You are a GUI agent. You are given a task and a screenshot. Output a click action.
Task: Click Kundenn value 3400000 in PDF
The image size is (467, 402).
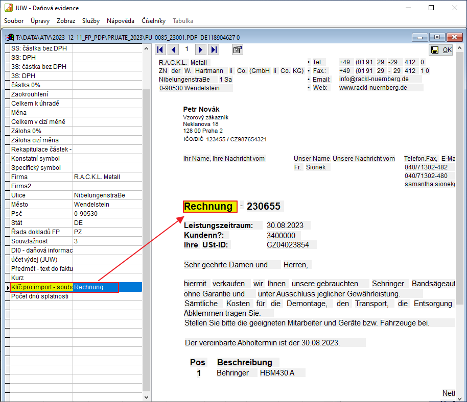pos(281,236)
